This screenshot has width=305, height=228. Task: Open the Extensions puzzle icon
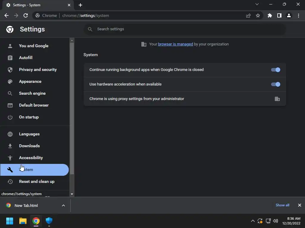tap(270, 15)
